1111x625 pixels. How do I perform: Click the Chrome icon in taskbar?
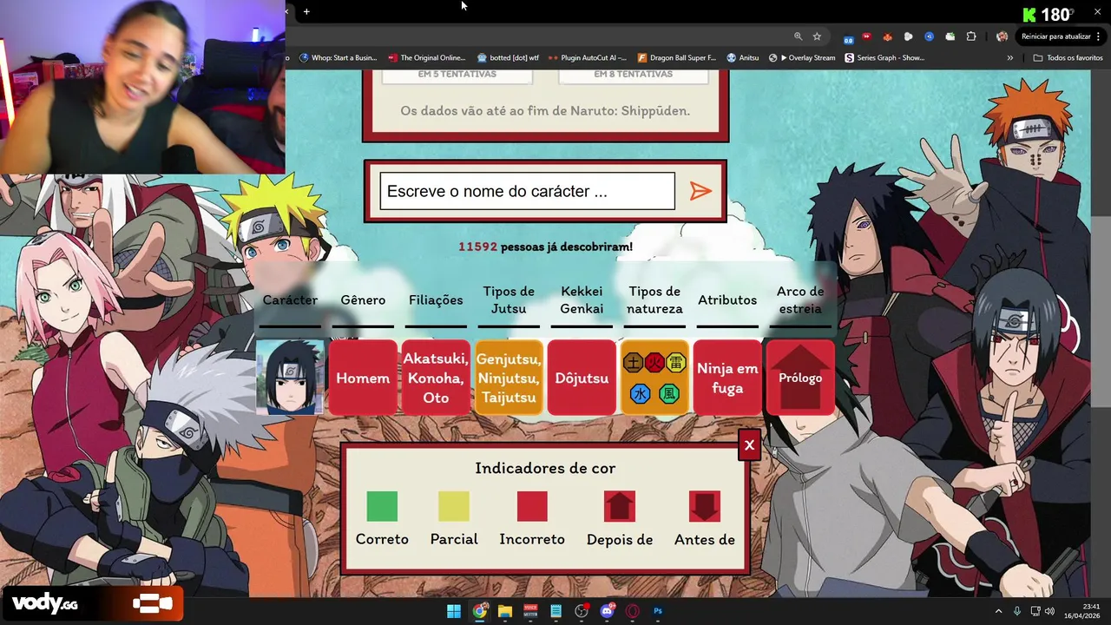click(x=479, y=611)
